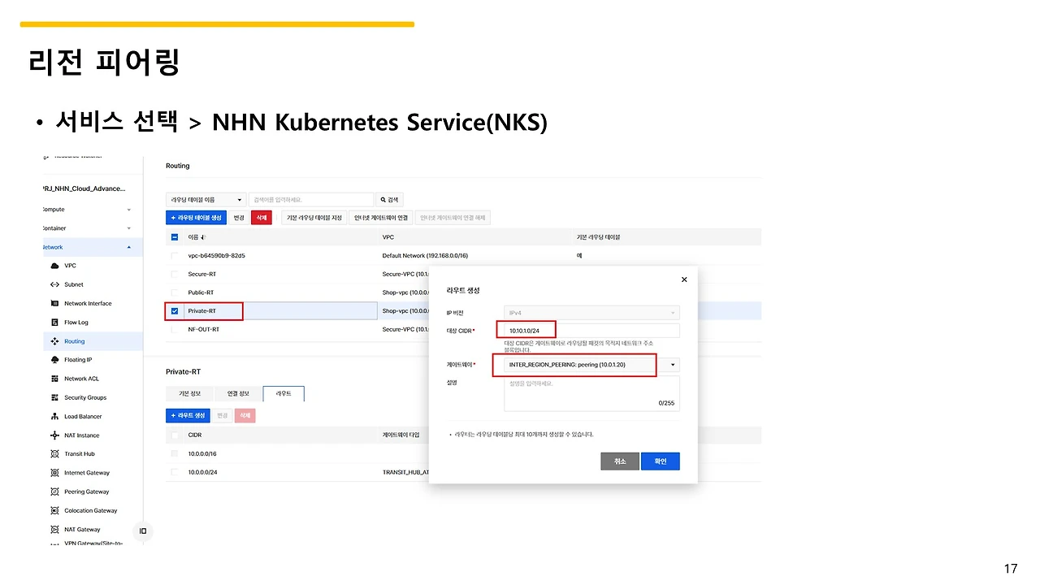Click the 라우팅 테이블 생성 button
1040x585 pixels.
(x=196, y=218)
